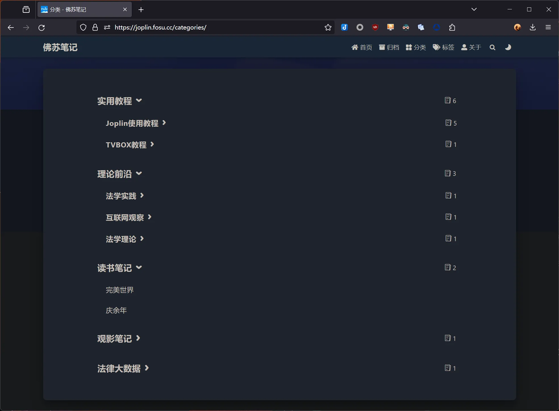Open the 标签 menu item
The image size is (559, 411).
coord(443,47)
